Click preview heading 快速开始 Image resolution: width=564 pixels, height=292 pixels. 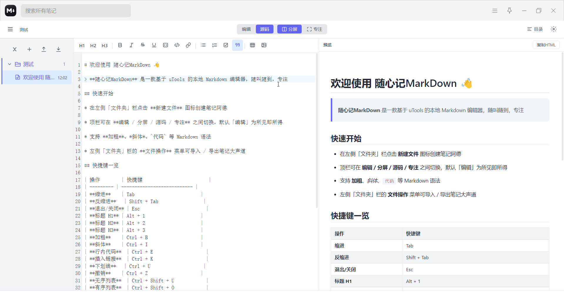coord(346,139)
